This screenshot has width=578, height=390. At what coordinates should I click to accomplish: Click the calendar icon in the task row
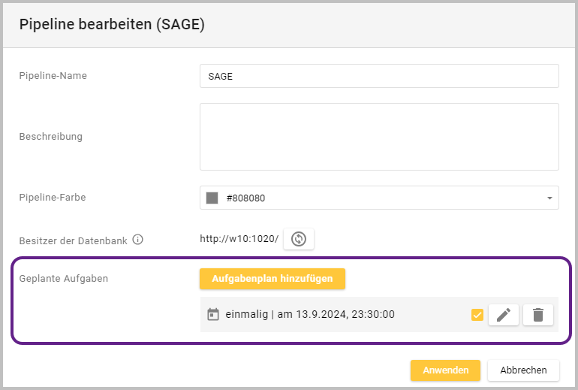click(213, 315)
